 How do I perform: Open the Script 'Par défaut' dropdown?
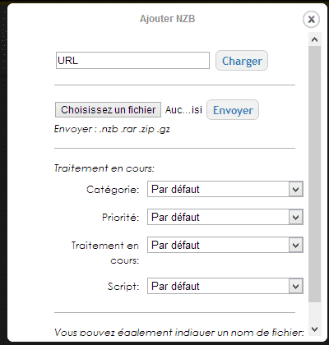(225, 286)
